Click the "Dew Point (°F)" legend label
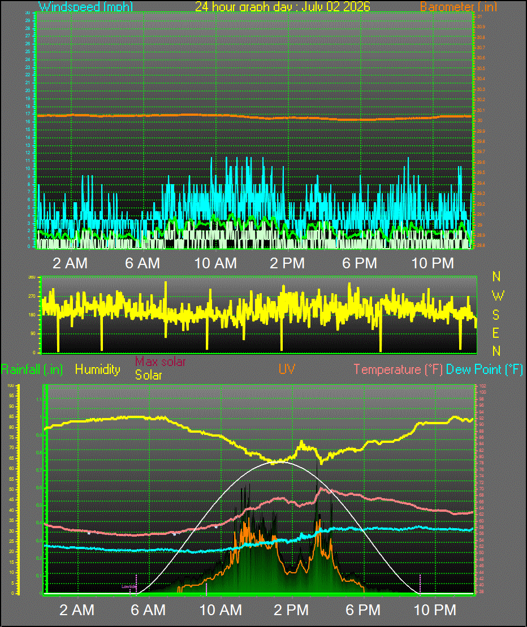 coord(485,369)
